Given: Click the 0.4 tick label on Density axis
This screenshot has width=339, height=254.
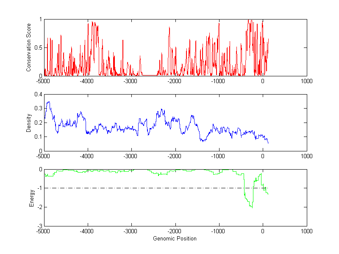Looking at the screenshot, I should click(x=37, y=95).
